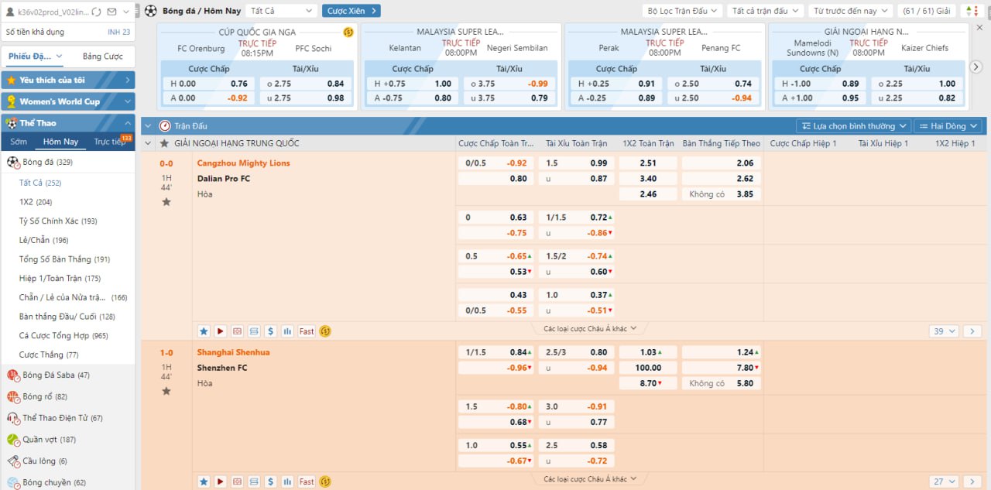The image size is (991, 490).
Task: Collapse the Women's World Cup section
Action: (x=127, y=101)
